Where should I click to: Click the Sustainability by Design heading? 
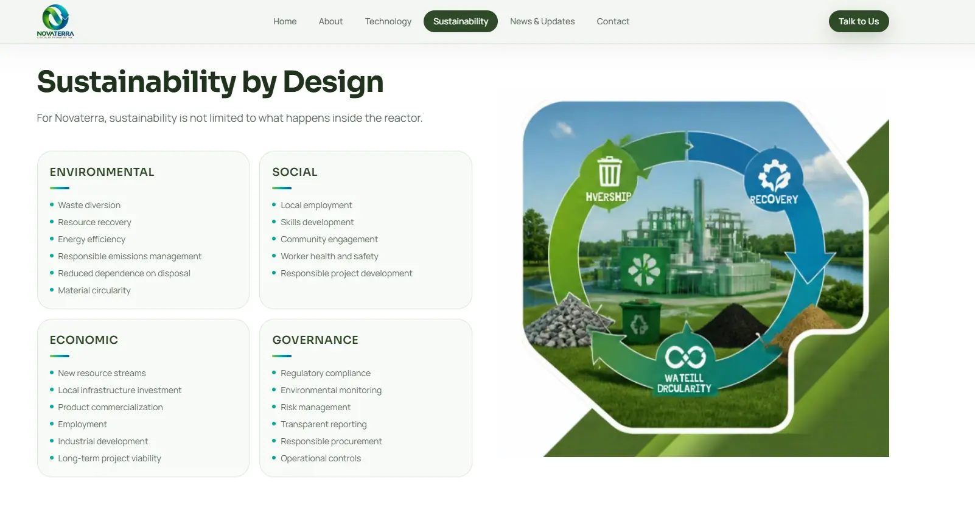(210, 82)
